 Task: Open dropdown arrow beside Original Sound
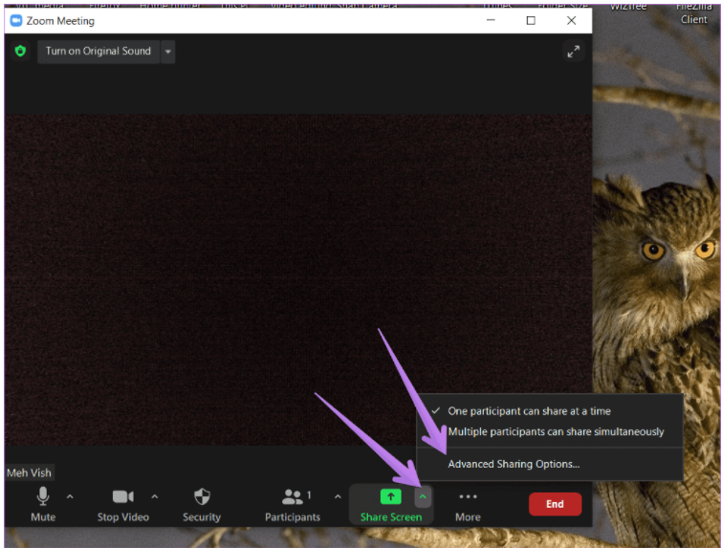[x=168, y=51]
